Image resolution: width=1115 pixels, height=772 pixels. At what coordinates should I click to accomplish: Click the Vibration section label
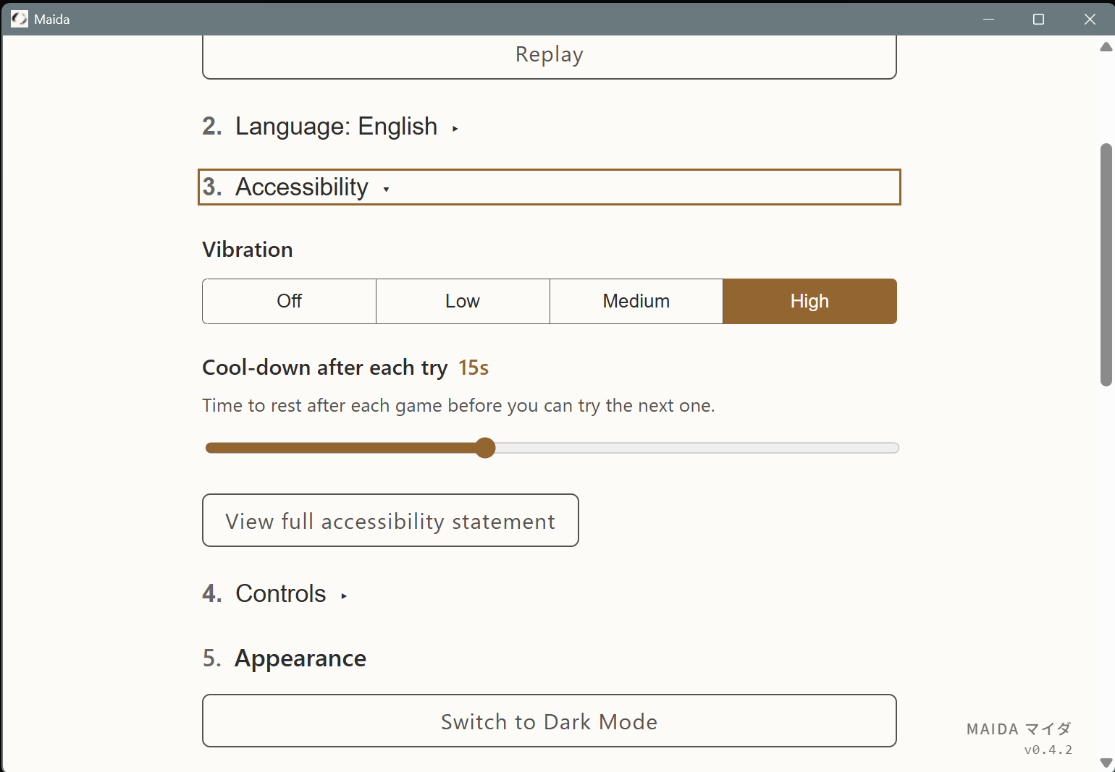[x=247, y=249]
